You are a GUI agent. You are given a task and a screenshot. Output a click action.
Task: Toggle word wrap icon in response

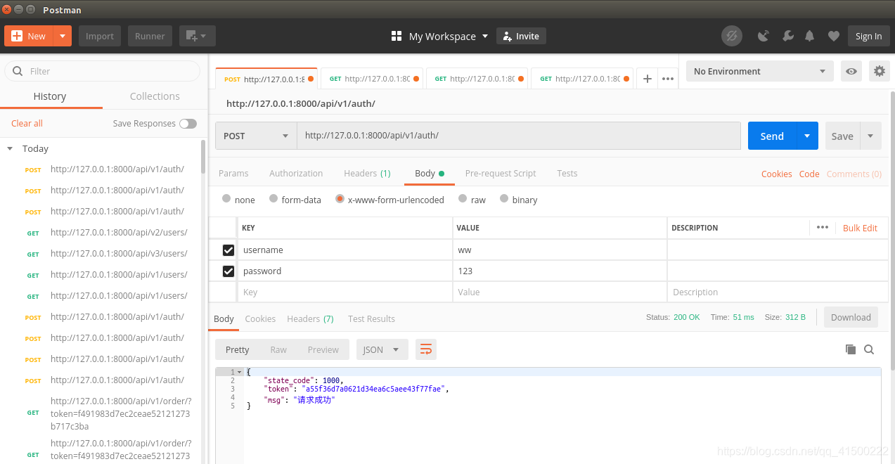pyautogui.click(x=425, y=349)
